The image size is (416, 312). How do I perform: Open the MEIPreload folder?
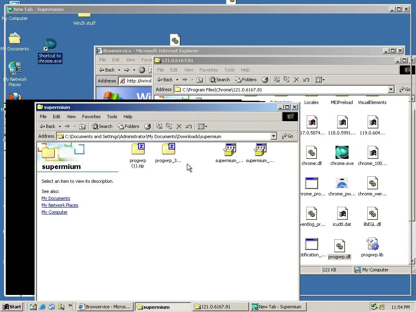342,101
